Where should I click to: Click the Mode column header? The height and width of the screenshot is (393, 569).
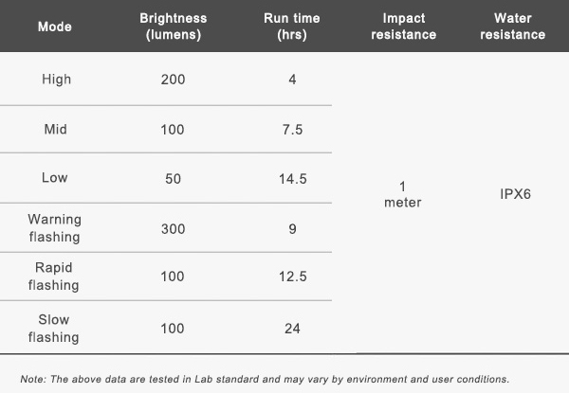pyautogui.click(x=55, y=27)
